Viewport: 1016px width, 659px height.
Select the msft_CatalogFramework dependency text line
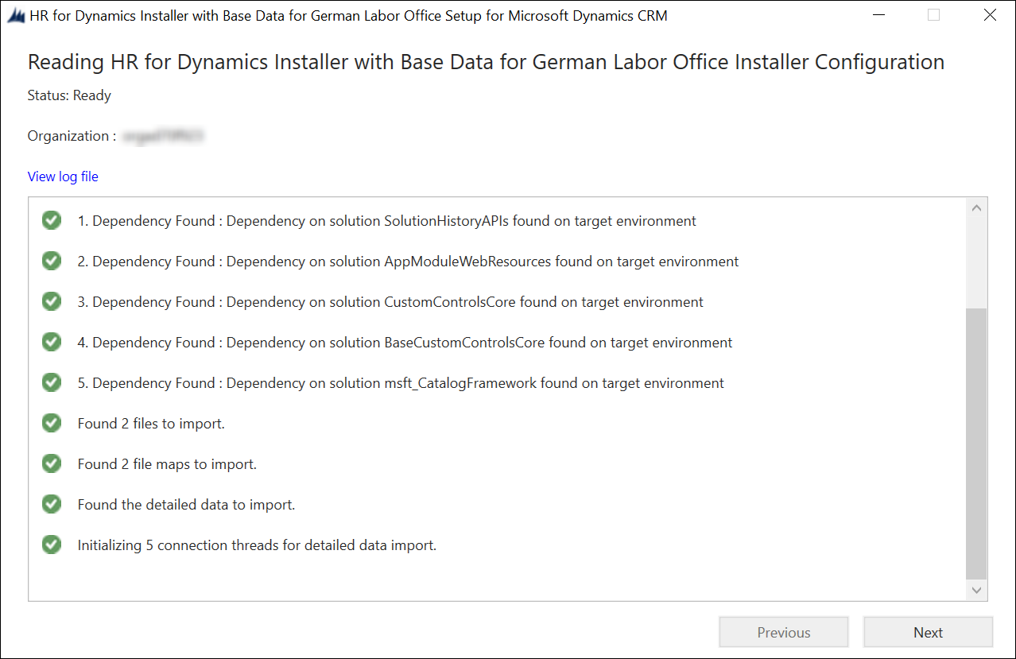tap(401, 383)
